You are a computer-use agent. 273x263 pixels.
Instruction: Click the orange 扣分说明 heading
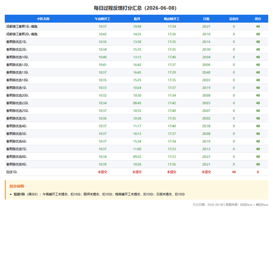click(17, 186)
